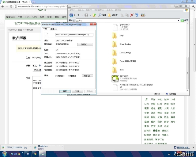Click the 變更 (Change) button for opening program
The height and width of the screenshot is (157, 196).
click(x=85, y=44)
